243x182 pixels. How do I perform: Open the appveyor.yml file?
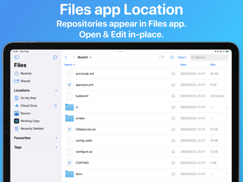point(147,85)
